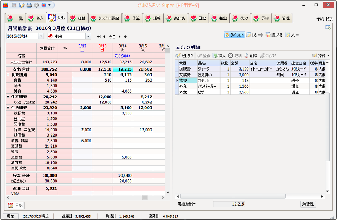Screen dimensions: 337x220
Task: Click the おこづかい event label under 3/14
Action: 123,56
